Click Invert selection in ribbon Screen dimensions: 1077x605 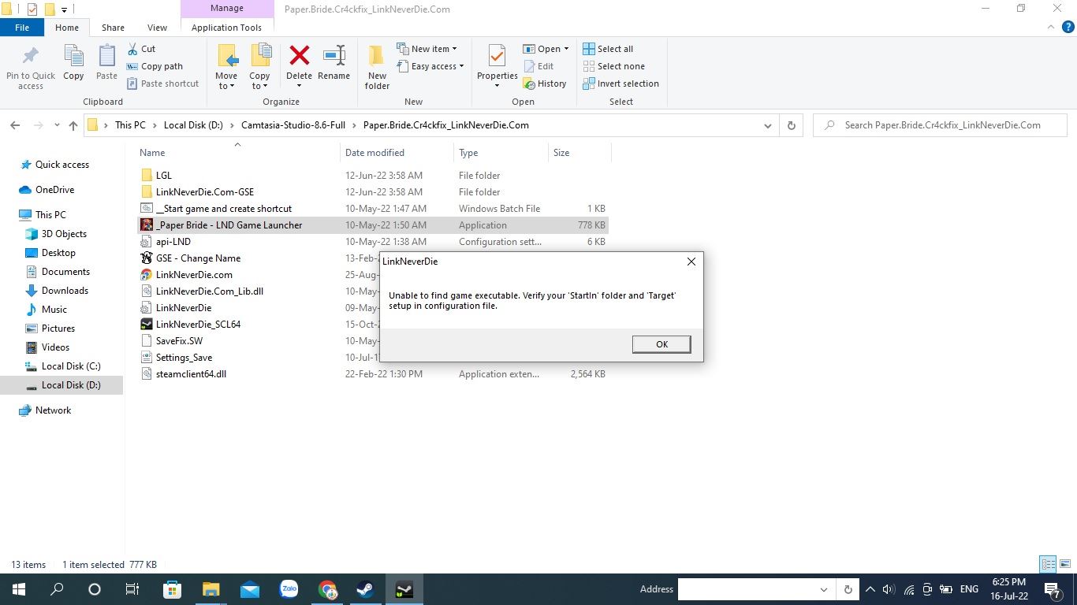click(620, 84)
